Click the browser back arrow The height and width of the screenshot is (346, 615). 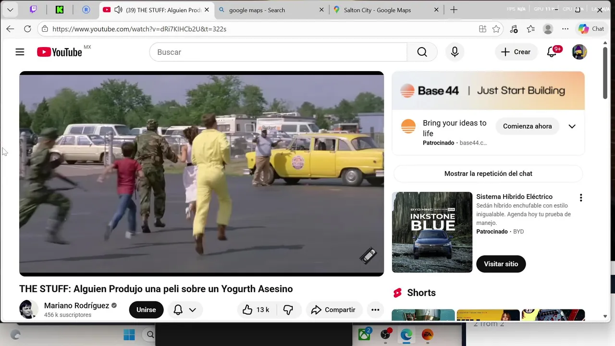click(x=10, y=29)
